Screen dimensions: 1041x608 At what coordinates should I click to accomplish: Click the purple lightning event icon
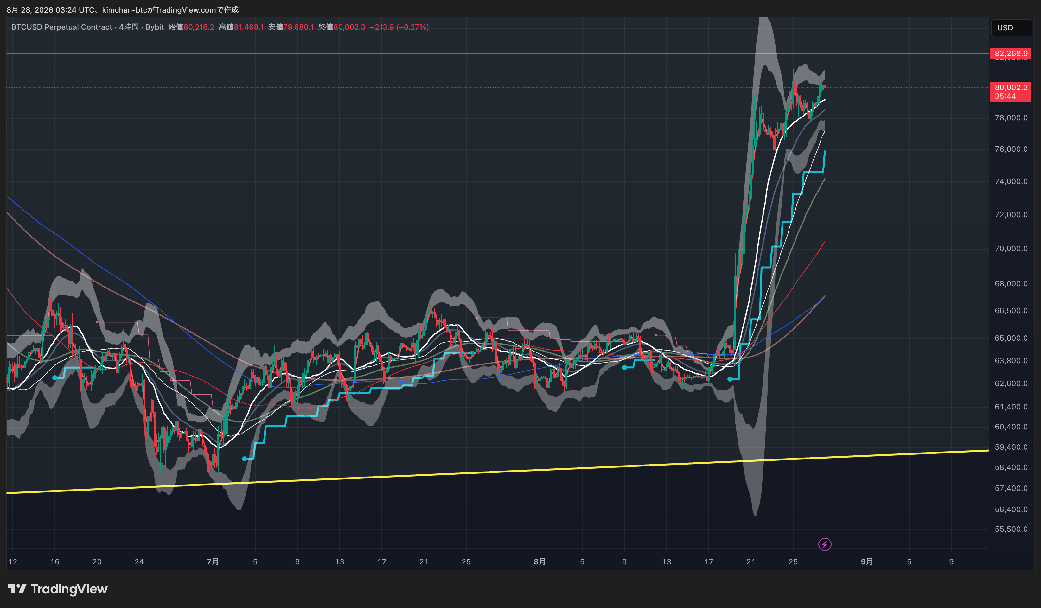point(825,544)
